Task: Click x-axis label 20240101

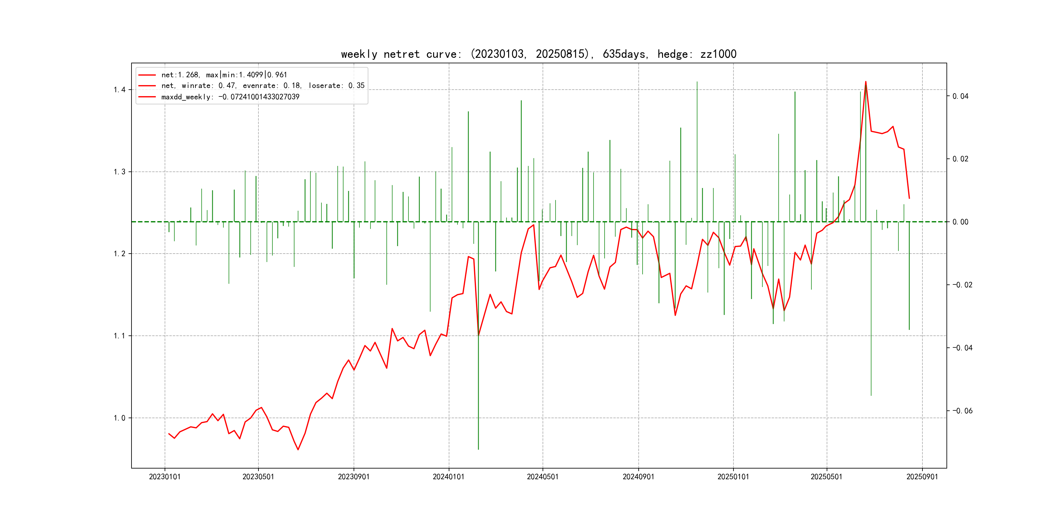Action: point(448,477)
